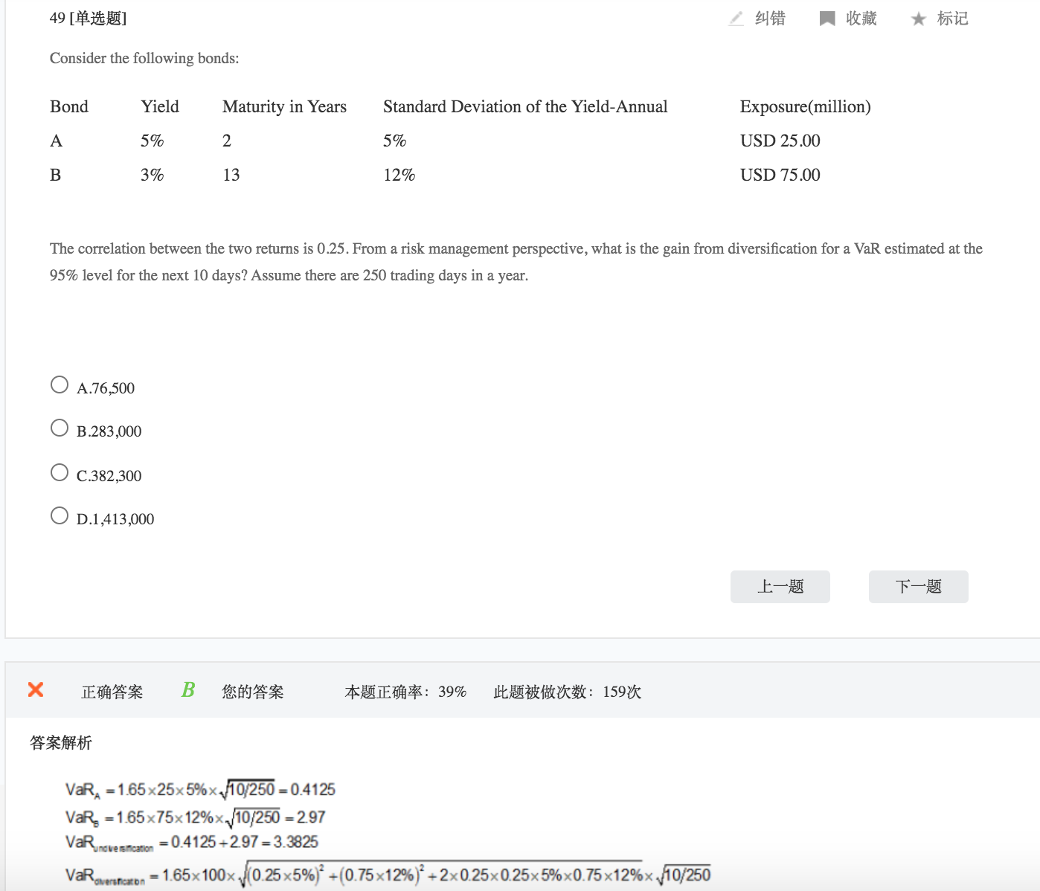This screenshot has height=891, width=1040.
Task: Advance to next question with 下一题
Action: (918, 587)
